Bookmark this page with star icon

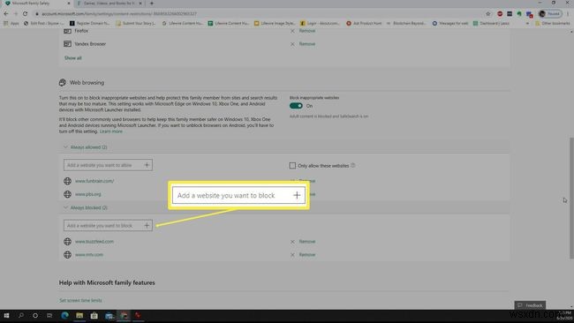(x=488, y=14)
